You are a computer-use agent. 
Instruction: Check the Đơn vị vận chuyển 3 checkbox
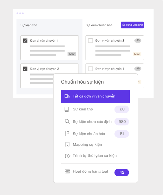90,41
